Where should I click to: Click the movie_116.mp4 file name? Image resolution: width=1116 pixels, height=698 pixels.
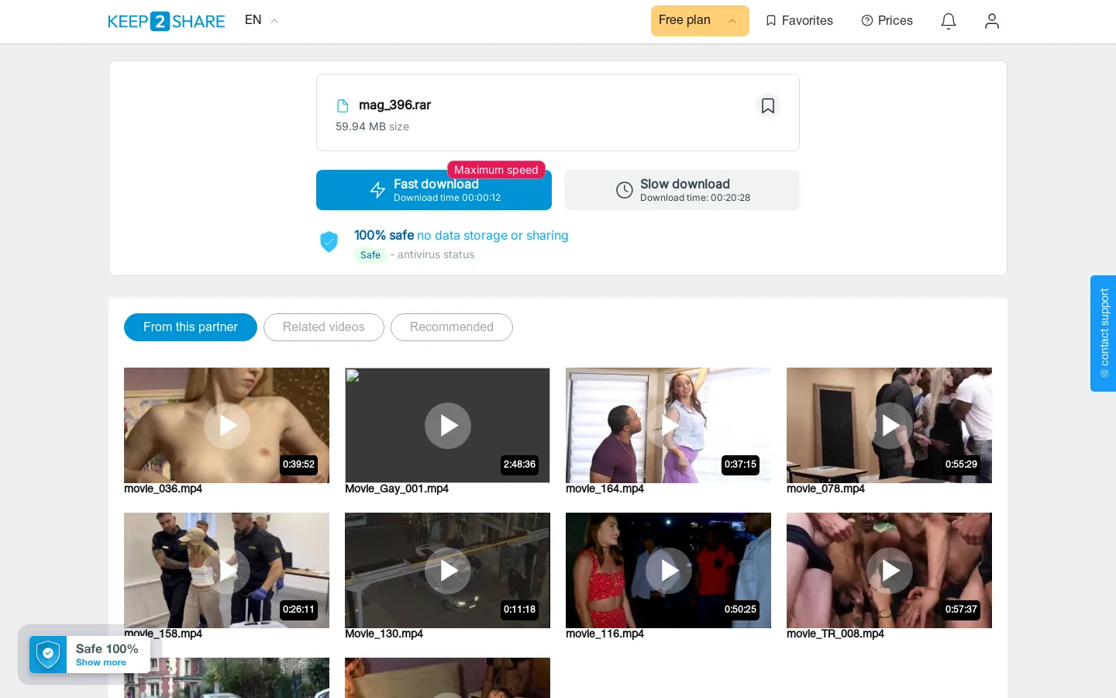[604, 634]
